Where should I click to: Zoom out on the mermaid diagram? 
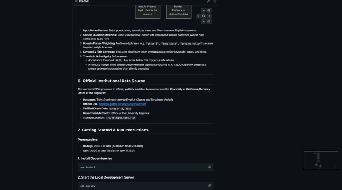coord(209,21)
